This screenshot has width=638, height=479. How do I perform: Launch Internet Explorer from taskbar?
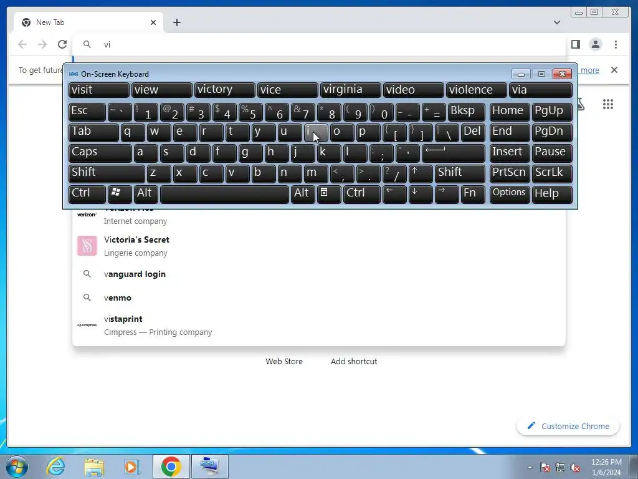coord(55,467)
